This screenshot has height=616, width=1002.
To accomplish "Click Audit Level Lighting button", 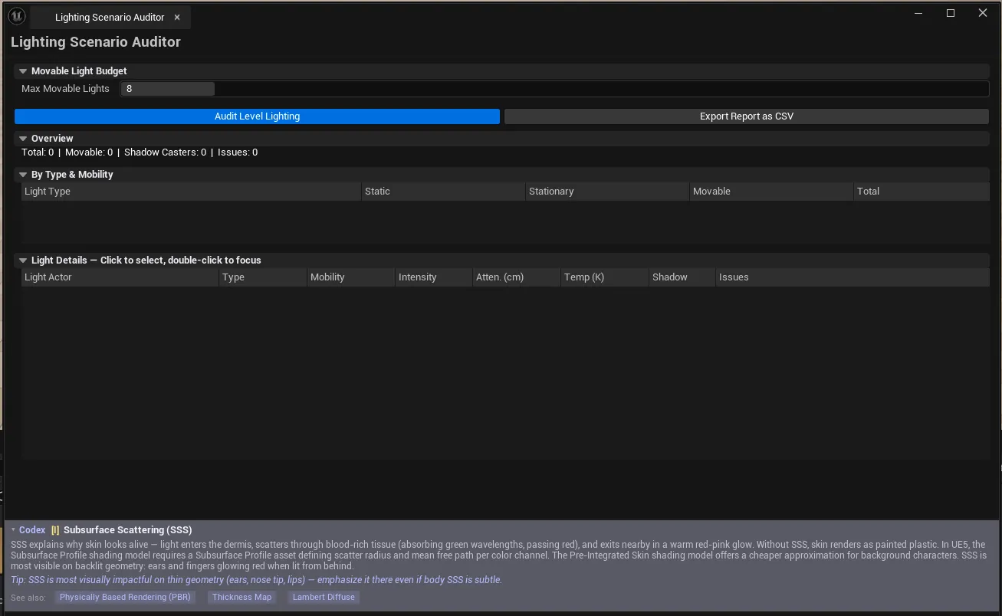I will [x=257, y=116].
